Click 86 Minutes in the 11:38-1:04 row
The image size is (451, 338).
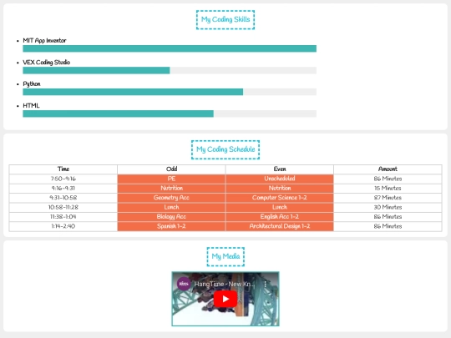click(x=388, y=217)
